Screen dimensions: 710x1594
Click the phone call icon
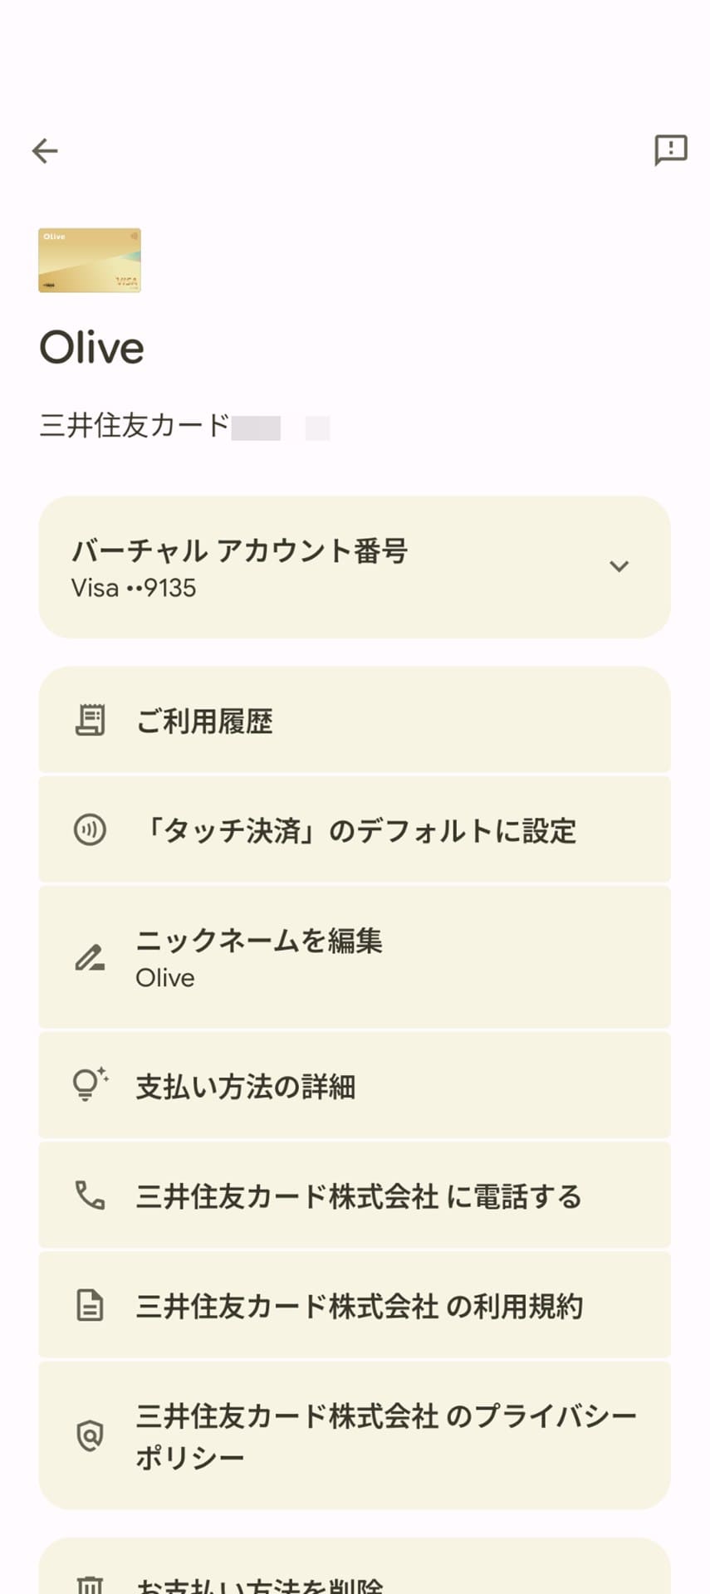point(90,1195)
